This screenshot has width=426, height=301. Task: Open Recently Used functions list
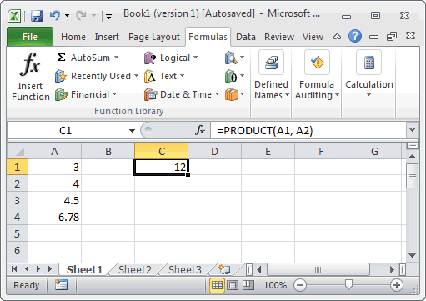(x=97, y=76)
